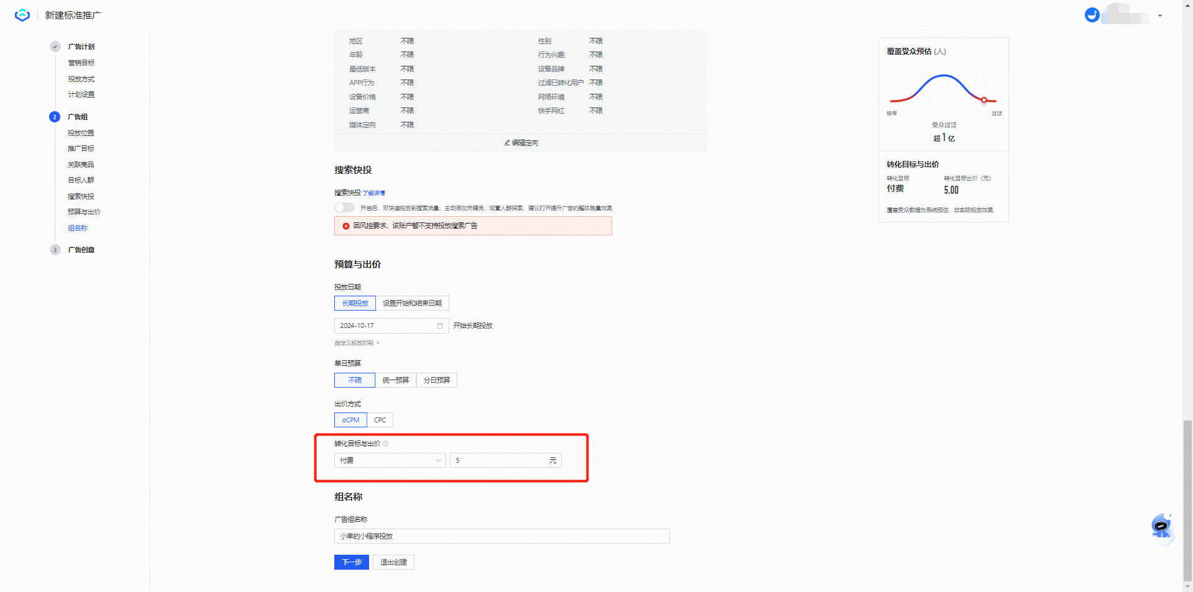Click the step 1 checkmark circle
Screen dimensions: 1193x592
[55, 47]
